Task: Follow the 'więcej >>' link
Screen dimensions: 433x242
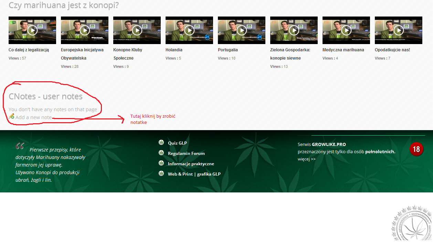Action: (x=306, y=159)
